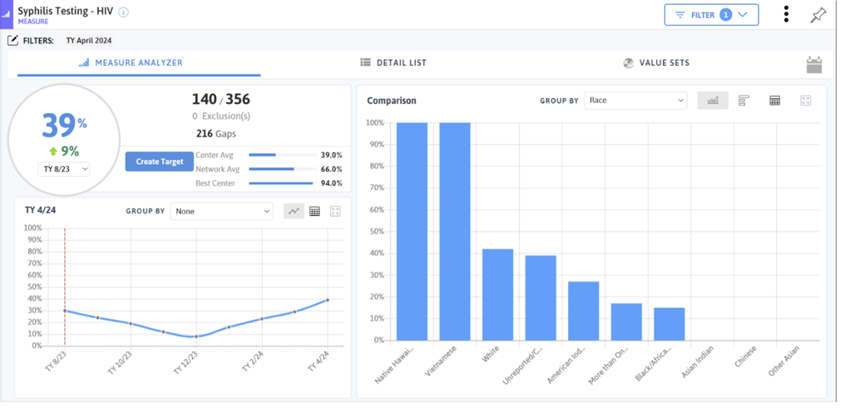
Task: Click the 39.0% Center Avg value
Action: tap(331, 155)
